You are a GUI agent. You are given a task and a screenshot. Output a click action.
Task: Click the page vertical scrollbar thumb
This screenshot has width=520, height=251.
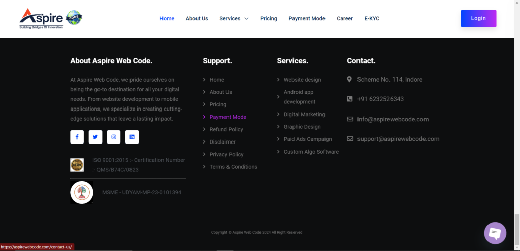pos(517,229)
